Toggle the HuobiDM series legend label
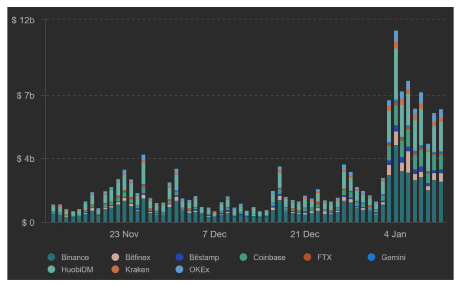 point(77,269)
